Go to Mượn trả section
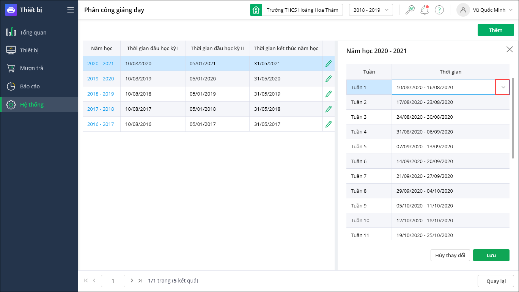This screenshot has width=519, height=292. click(31, 68)
